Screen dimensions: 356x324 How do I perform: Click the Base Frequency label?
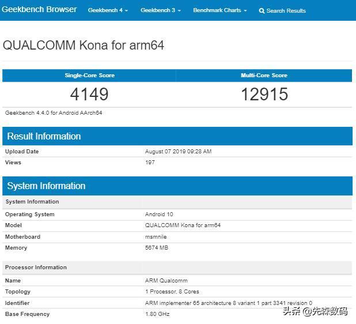(27, 314)
